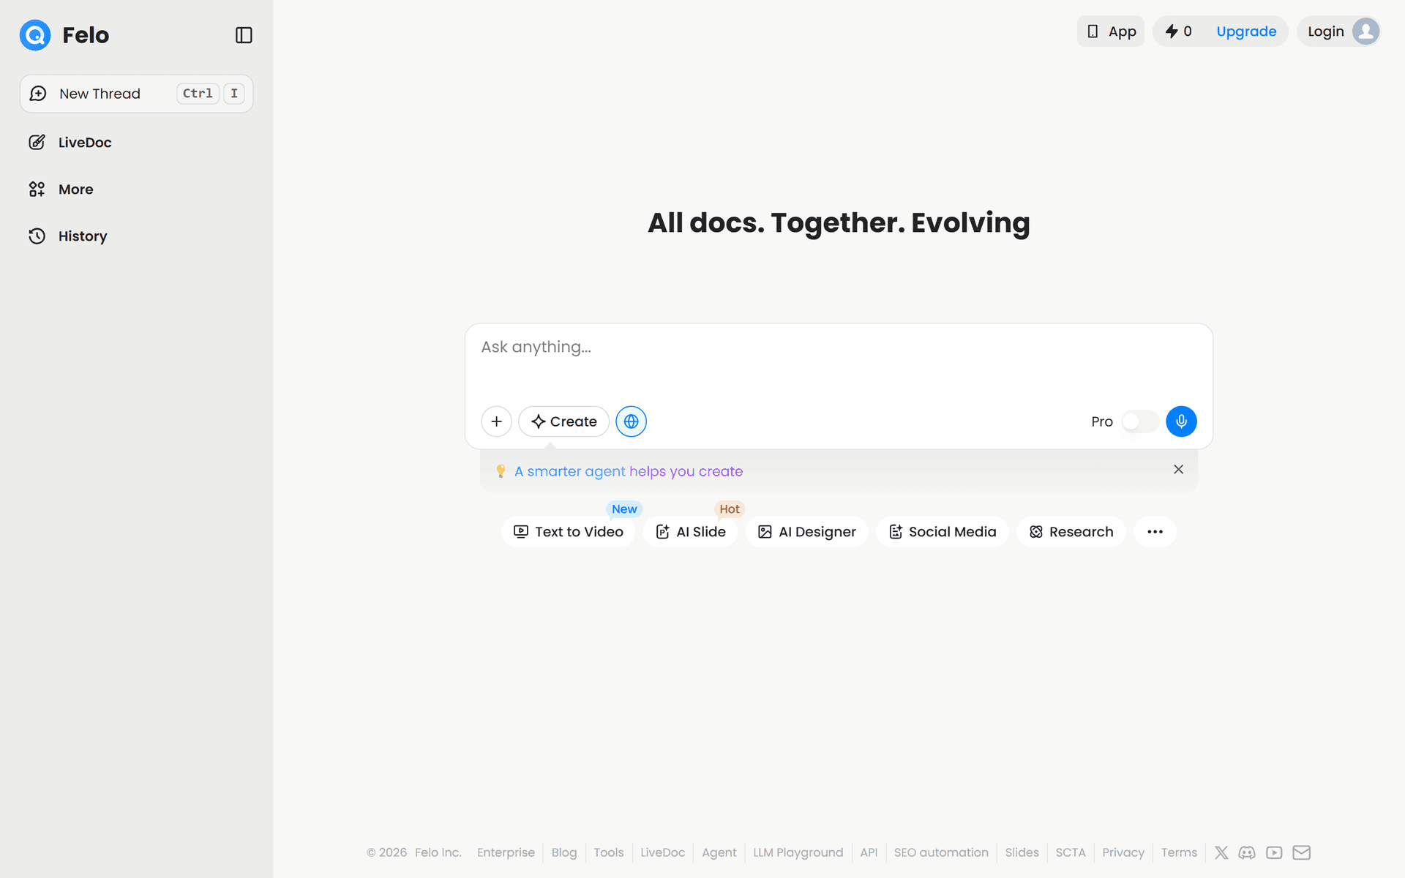
Task: Click the App download button
Action: 1111,31
